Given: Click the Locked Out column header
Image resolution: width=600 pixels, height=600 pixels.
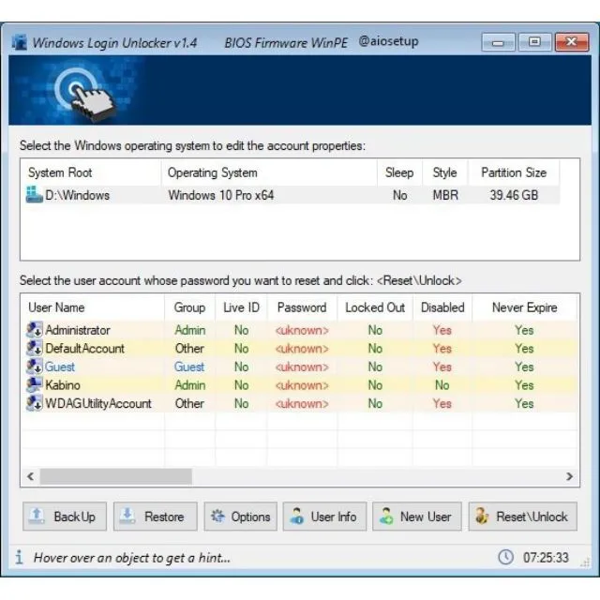Looking at the screenshot, I should [375, 307].
